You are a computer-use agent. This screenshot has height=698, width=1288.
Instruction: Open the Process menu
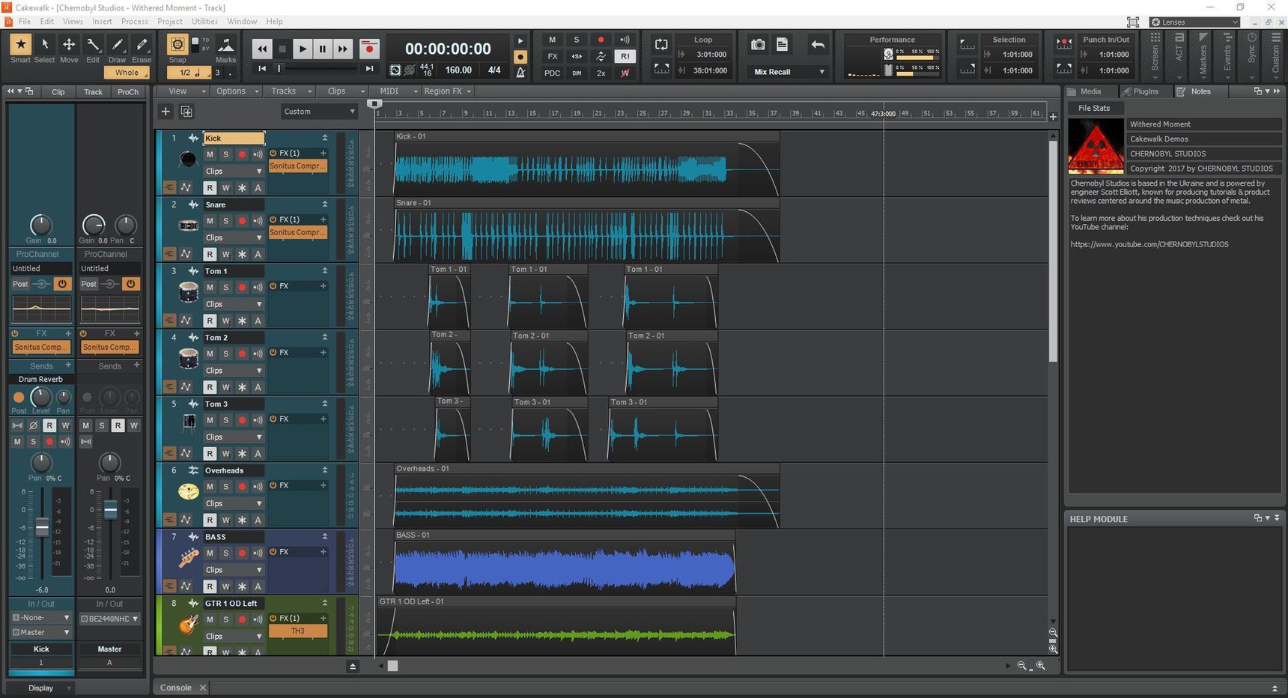point(135,21)
